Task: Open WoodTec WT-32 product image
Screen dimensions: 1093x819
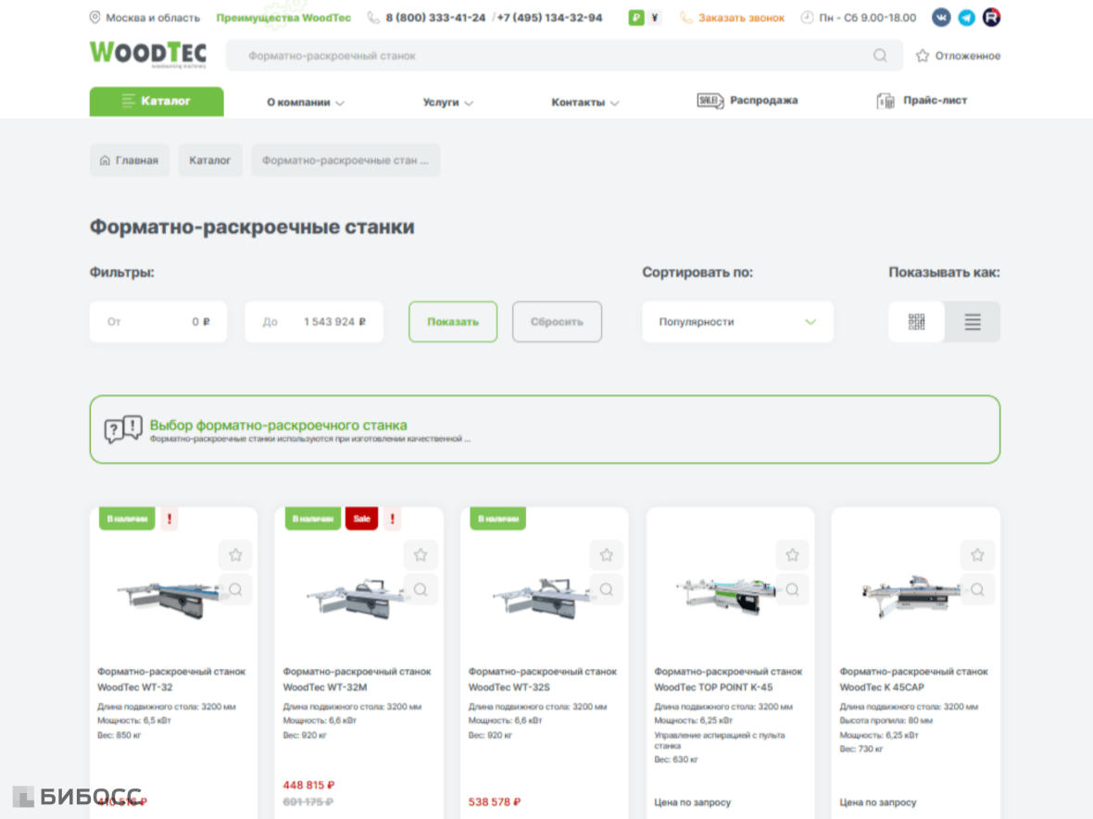Action: [169, 599]
